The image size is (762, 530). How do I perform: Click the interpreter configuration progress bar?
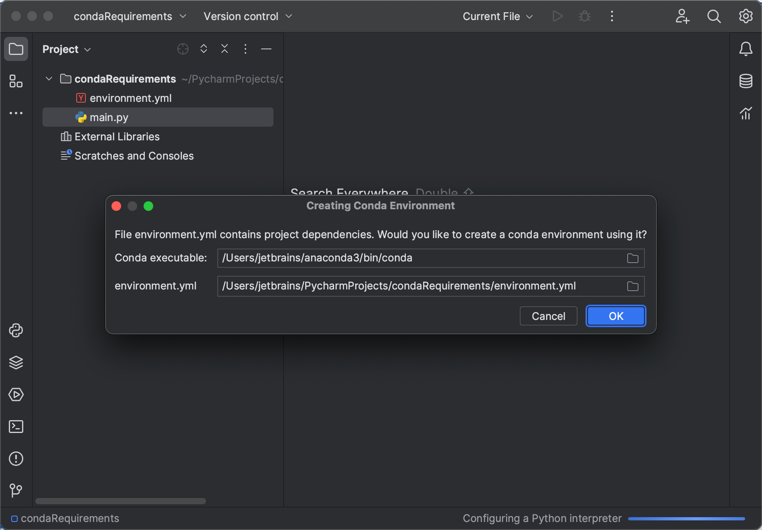[687, 518]
